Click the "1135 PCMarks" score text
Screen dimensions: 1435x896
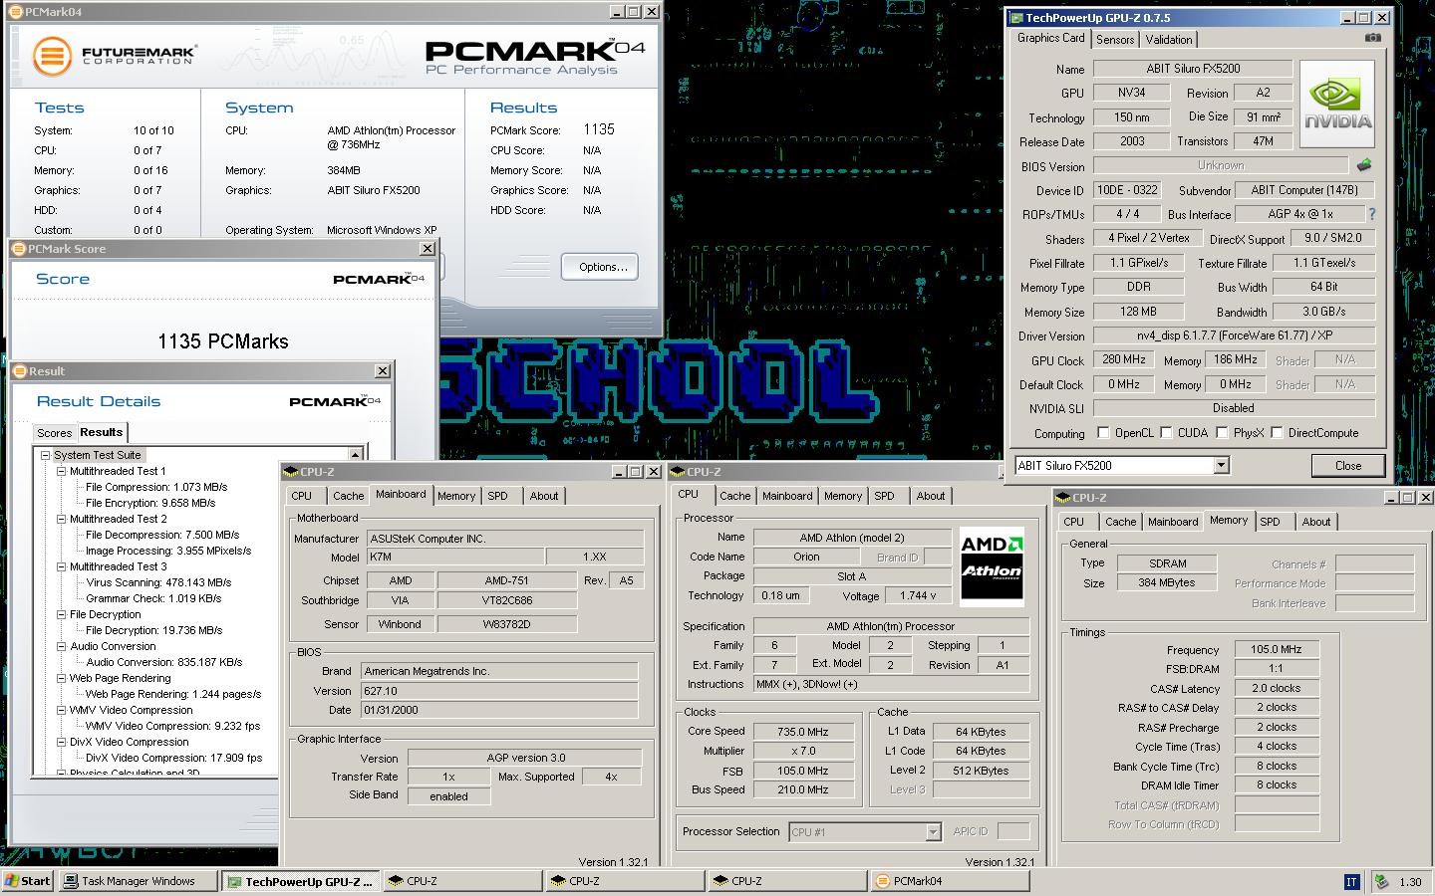pos(223,341)
